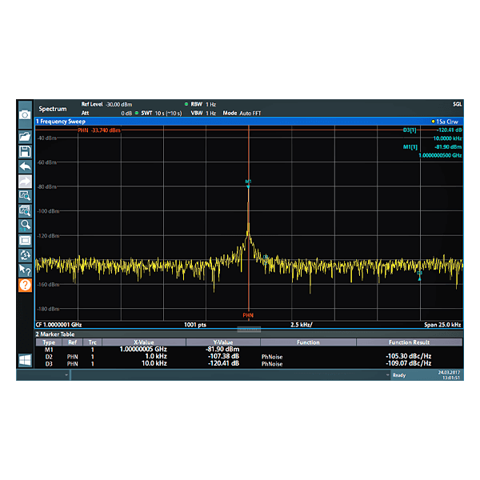Click the redo arrow icon

coord(25,182)
